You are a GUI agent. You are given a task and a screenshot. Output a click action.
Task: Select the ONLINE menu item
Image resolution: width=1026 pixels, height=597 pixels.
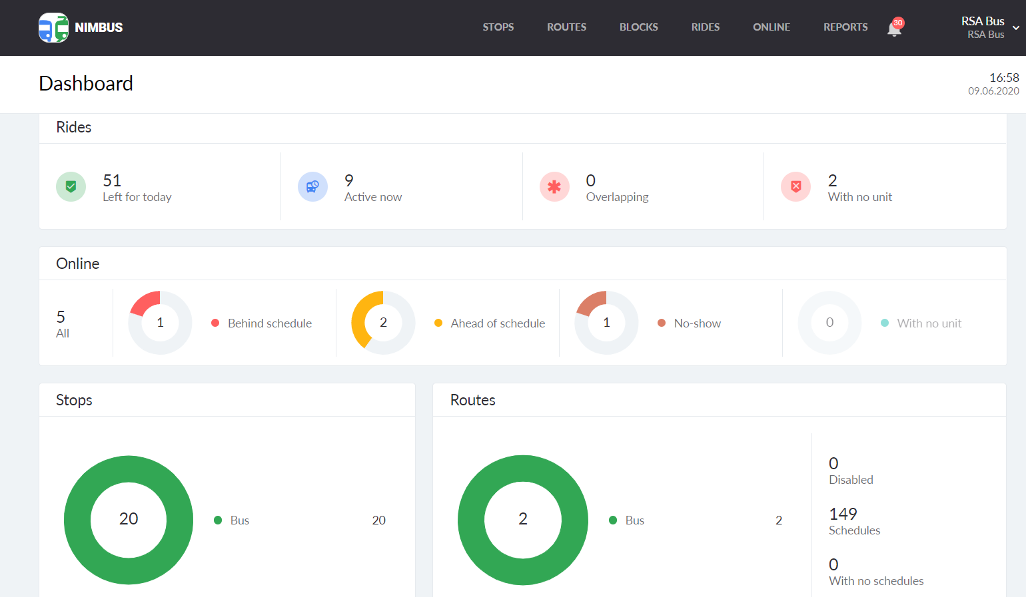tap(771, 27)
